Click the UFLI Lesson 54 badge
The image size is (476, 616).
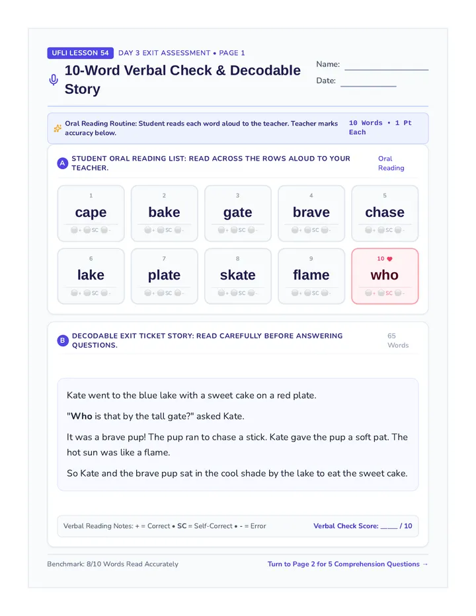click(80, 53)
